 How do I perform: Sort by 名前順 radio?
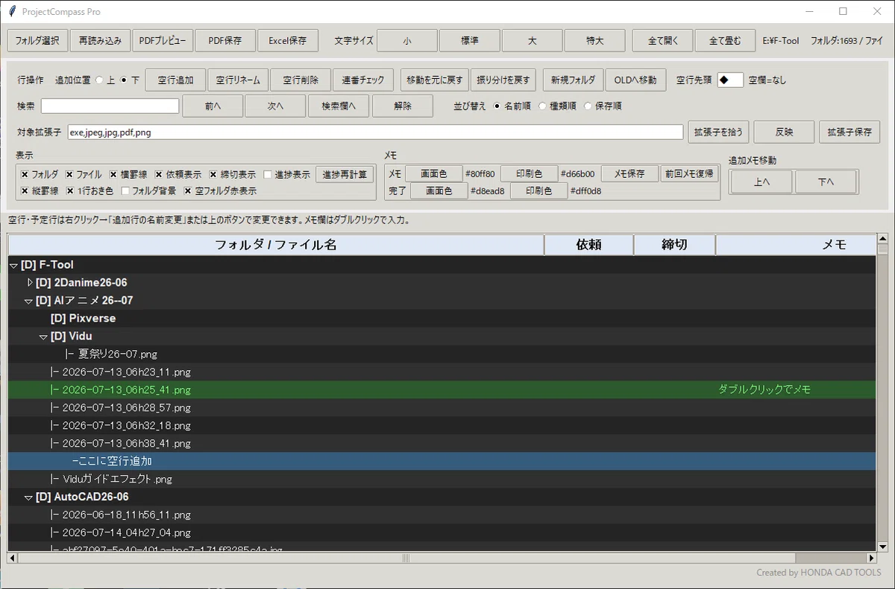497,106
